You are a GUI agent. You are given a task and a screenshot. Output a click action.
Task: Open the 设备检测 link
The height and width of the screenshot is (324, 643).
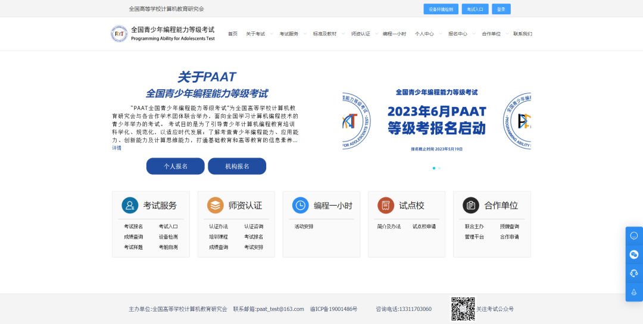tap(168, 237)
